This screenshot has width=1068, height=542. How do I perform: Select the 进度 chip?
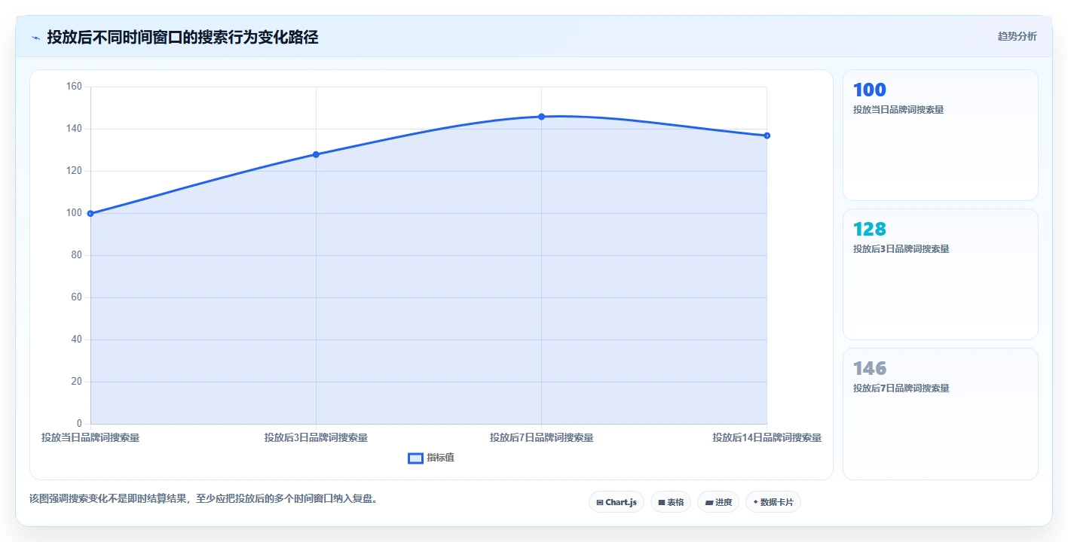718,502
